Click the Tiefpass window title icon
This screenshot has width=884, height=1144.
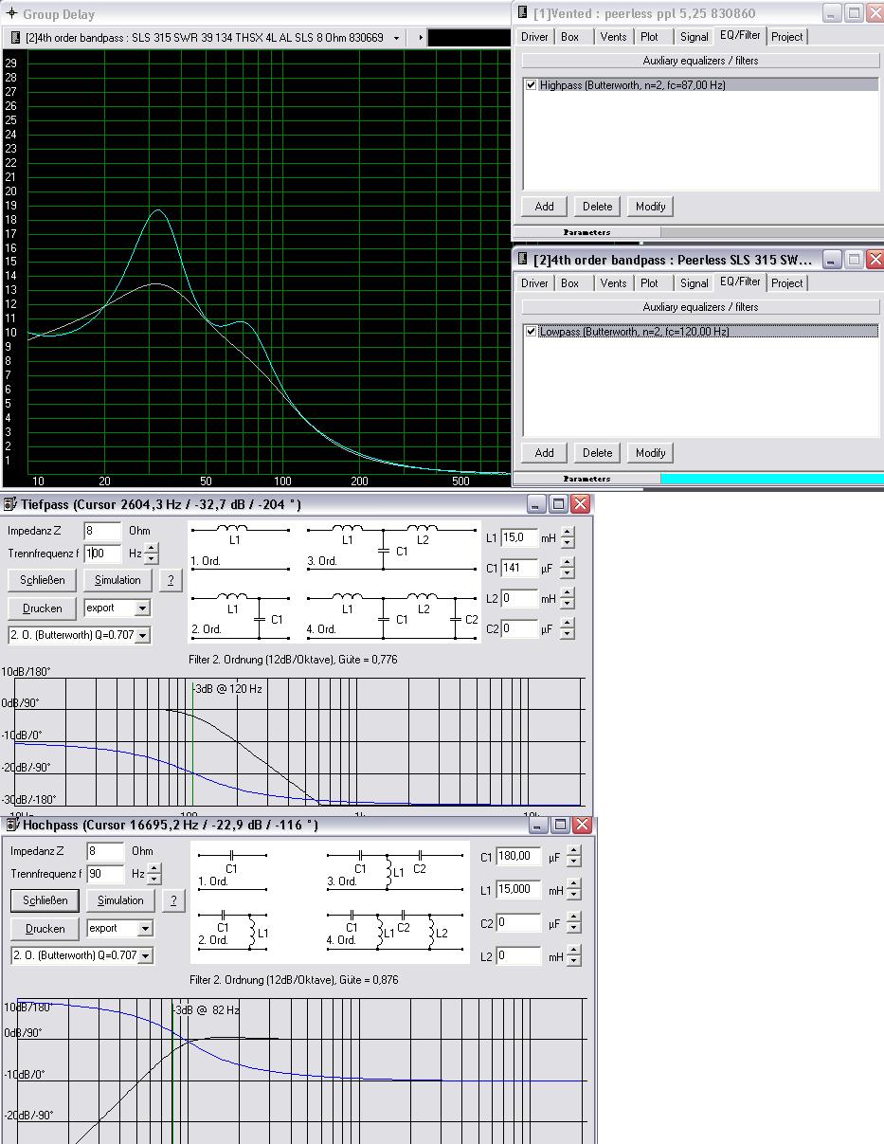[x=10, y=503]
